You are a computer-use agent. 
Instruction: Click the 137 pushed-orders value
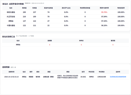click(x=24, y=21)
